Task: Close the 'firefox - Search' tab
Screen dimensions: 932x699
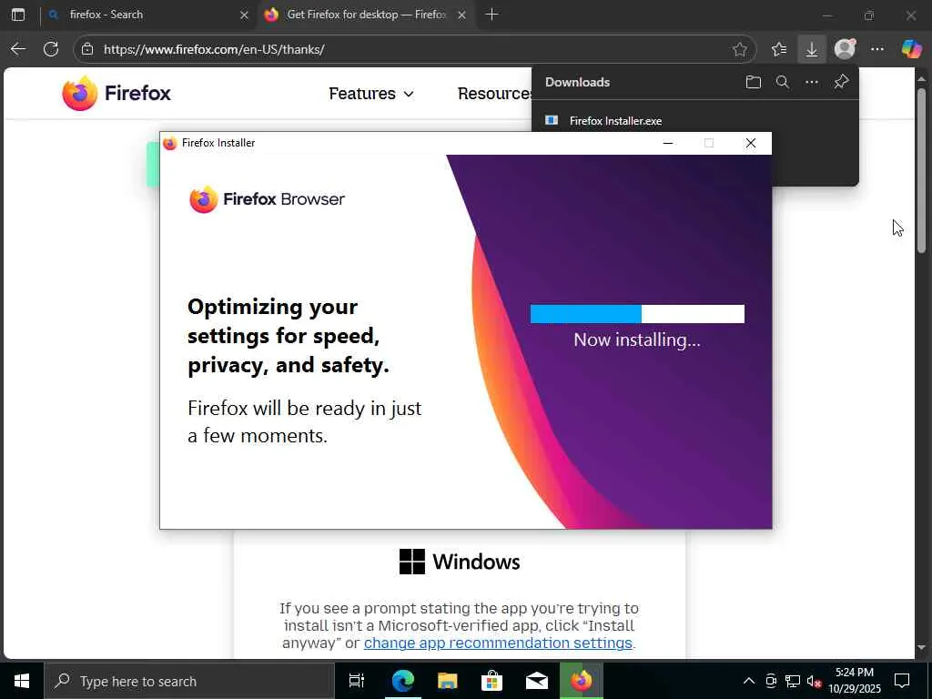Action: point(244,15)
